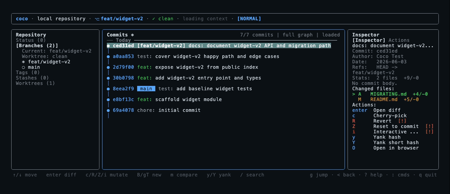Click 7/7 commits counter

[257, 35]
